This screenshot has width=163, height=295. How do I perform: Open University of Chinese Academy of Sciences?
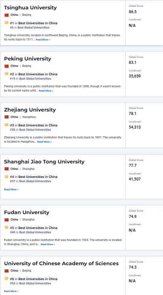tap(61, 263)
